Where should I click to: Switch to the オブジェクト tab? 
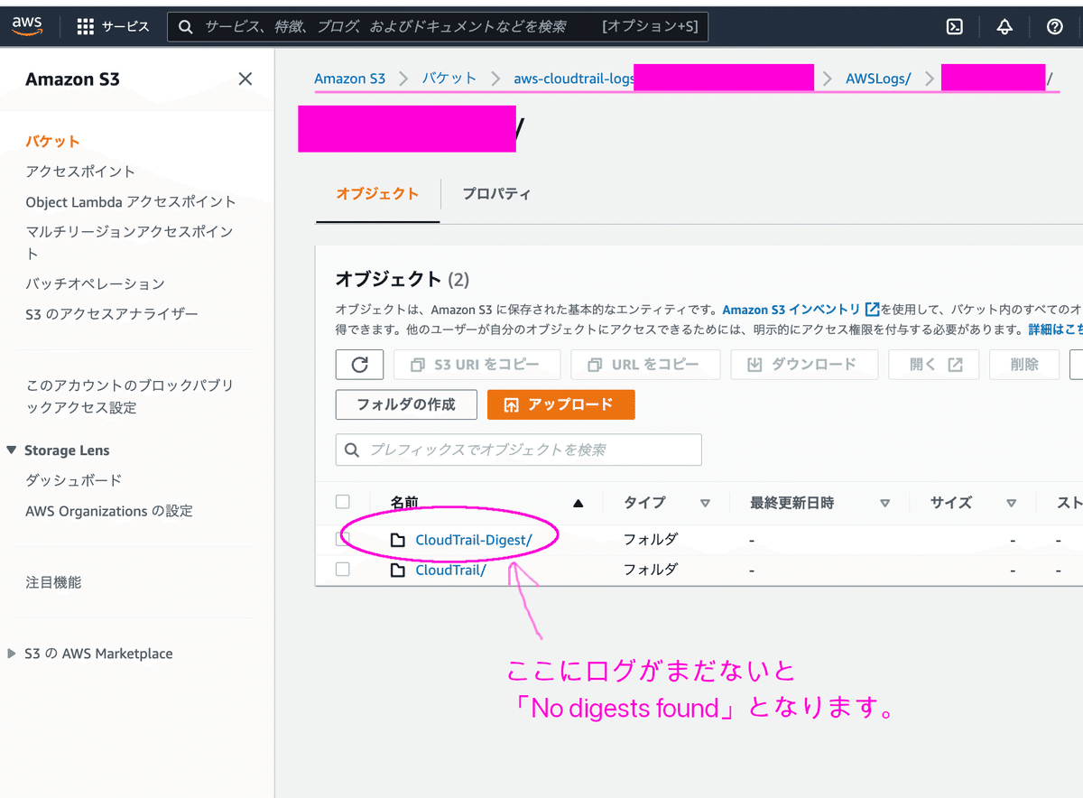click(377, 194)
